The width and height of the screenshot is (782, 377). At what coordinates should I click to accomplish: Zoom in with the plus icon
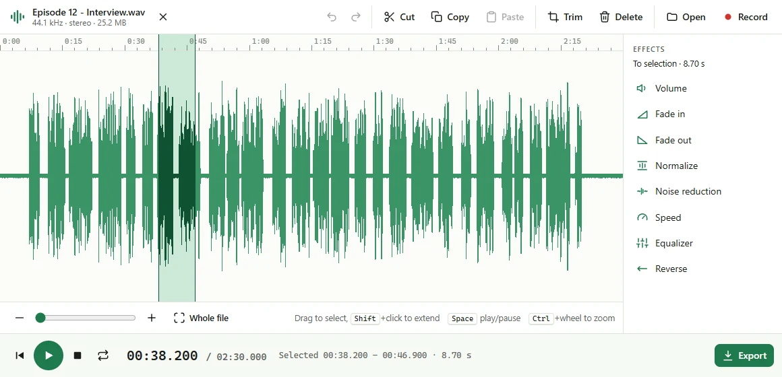tap(152, 318)
